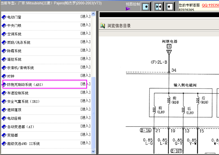Open [进入] link for 收音机/音响系统
Image resolution: width=219 pixels, height=155 pixels.
[x=85, y=67]
